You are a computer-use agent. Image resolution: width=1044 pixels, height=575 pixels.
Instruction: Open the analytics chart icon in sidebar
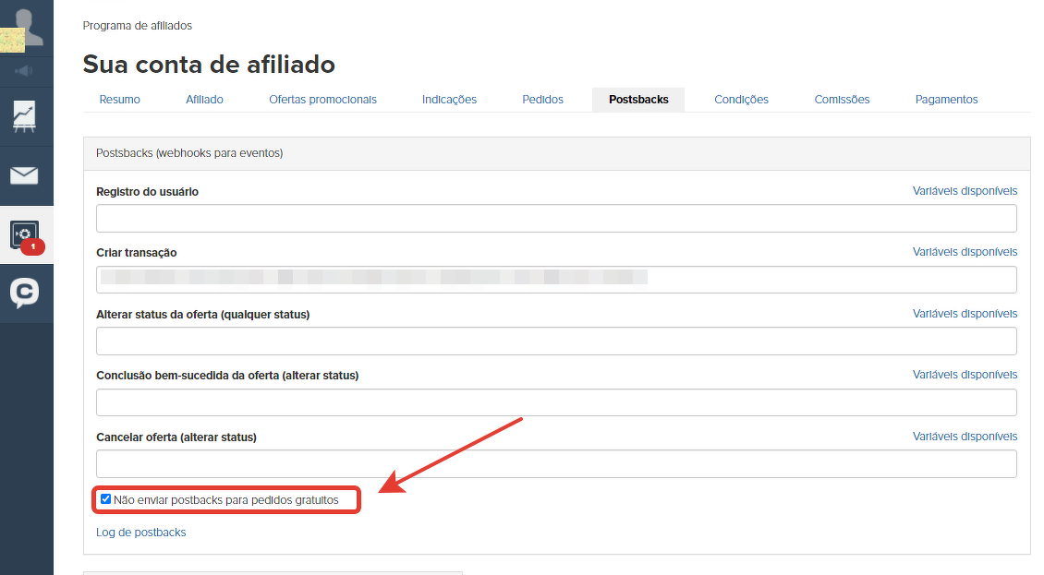tap(25, 115)
